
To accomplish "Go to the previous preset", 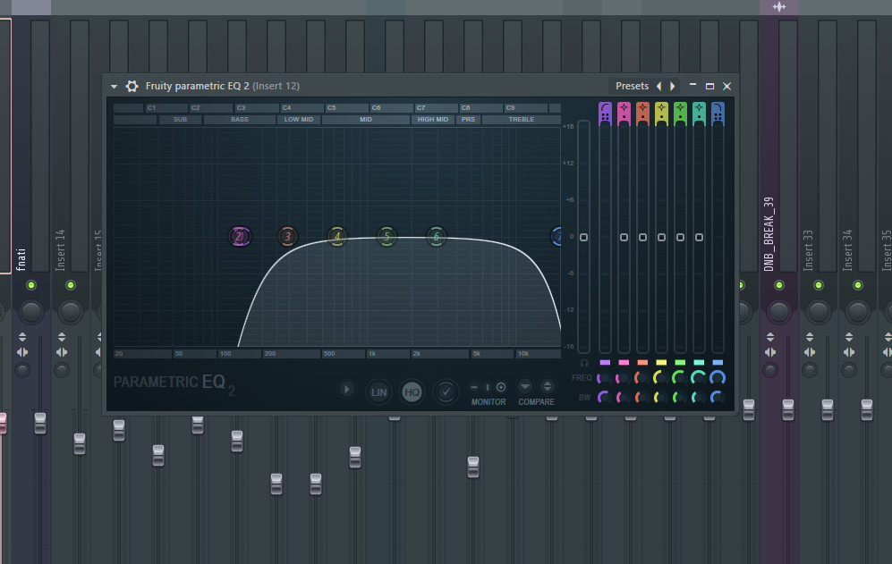I will pos(658,86).
